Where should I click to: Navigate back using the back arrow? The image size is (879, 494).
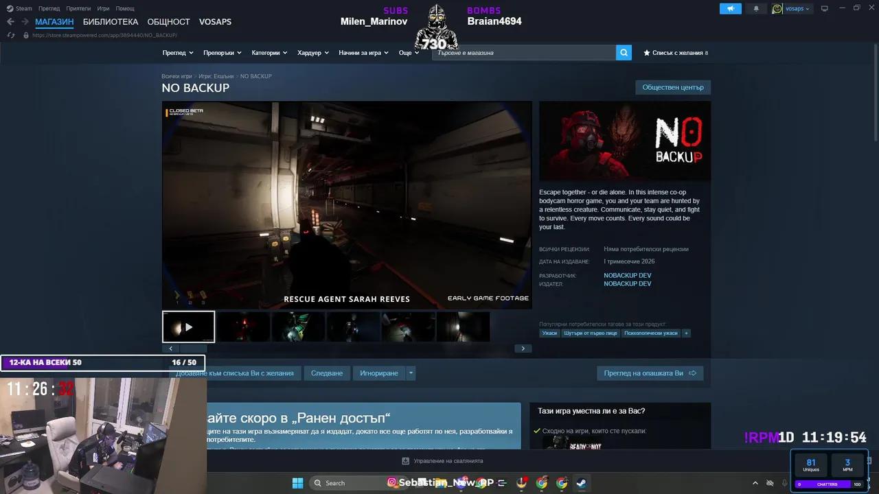(10, 21)
